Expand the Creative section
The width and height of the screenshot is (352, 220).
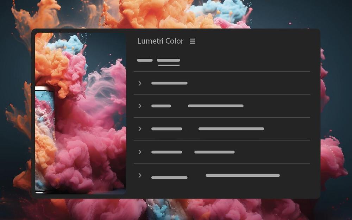[140, 106]
